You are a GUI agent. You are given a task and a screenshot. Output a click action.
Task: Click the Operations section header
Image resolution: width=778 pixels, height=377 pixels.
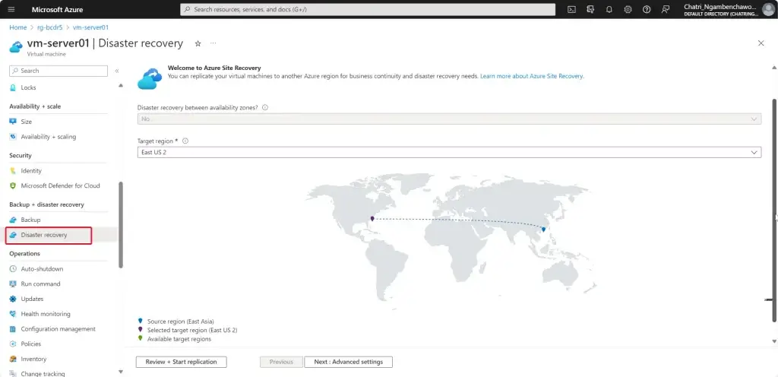[x=25, y=253]
